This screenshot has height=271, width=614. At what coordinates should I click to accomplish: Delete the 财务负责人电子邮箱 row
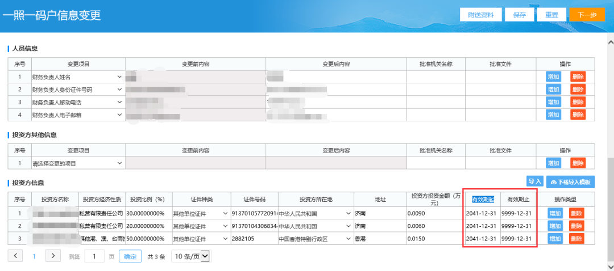coord(578,115)
